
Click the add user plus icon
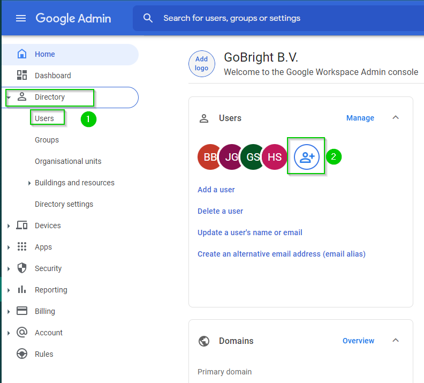[x=307, y=157]
